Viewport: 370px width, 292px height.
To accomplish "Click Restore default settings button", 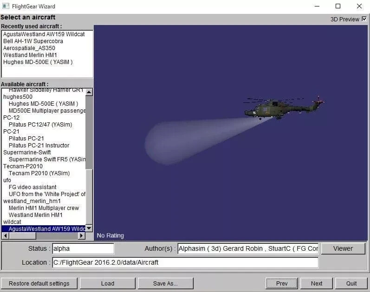I will point(39,283).
